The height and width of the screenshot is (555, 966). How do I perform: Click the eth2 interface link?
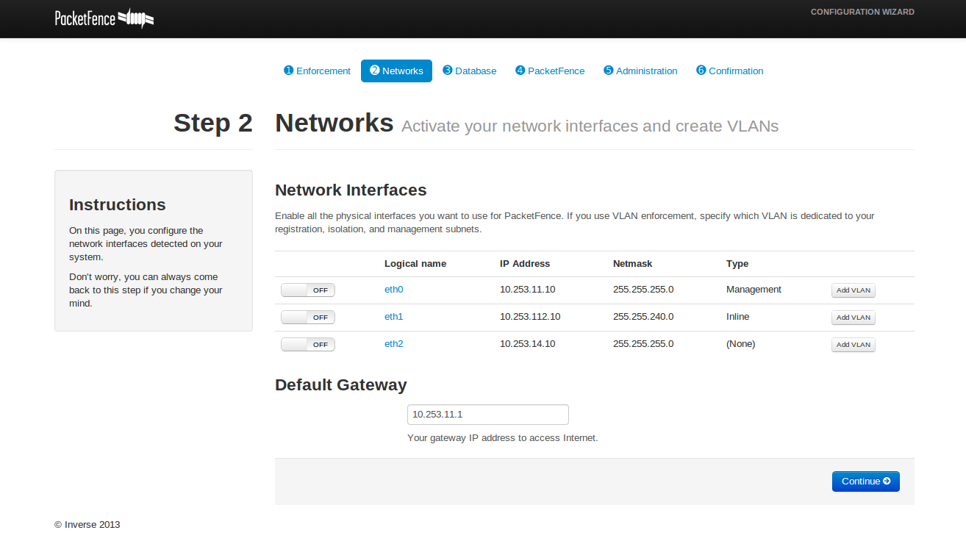pyautogui.click(x=393, y=344)
